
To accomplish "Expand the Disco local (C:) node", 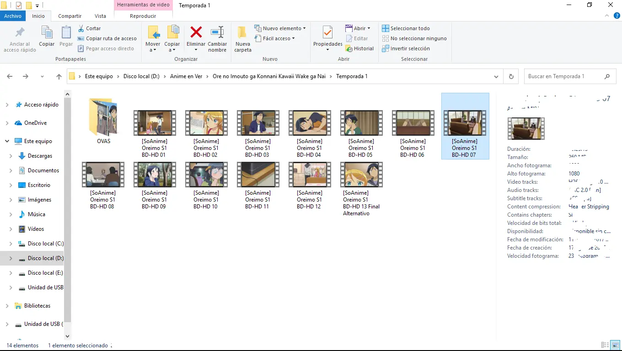I will 11,244.
